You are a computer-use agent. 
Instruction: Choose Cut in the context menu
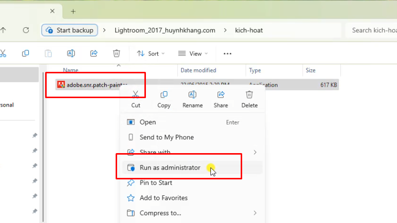(x=135, y=100)
